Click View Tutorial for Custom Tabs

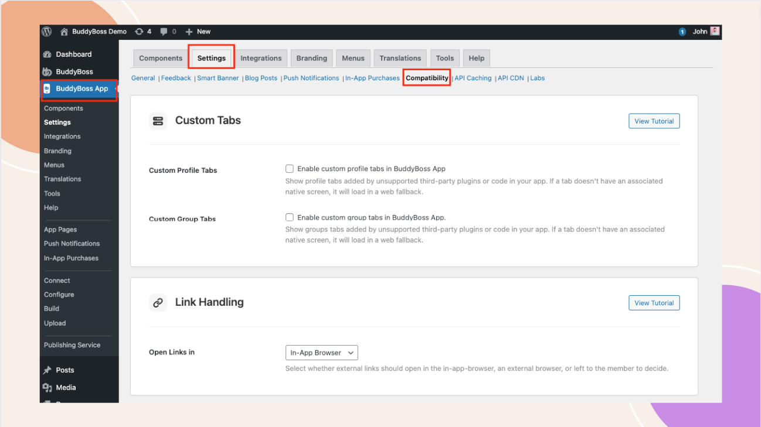coord(654,121)
